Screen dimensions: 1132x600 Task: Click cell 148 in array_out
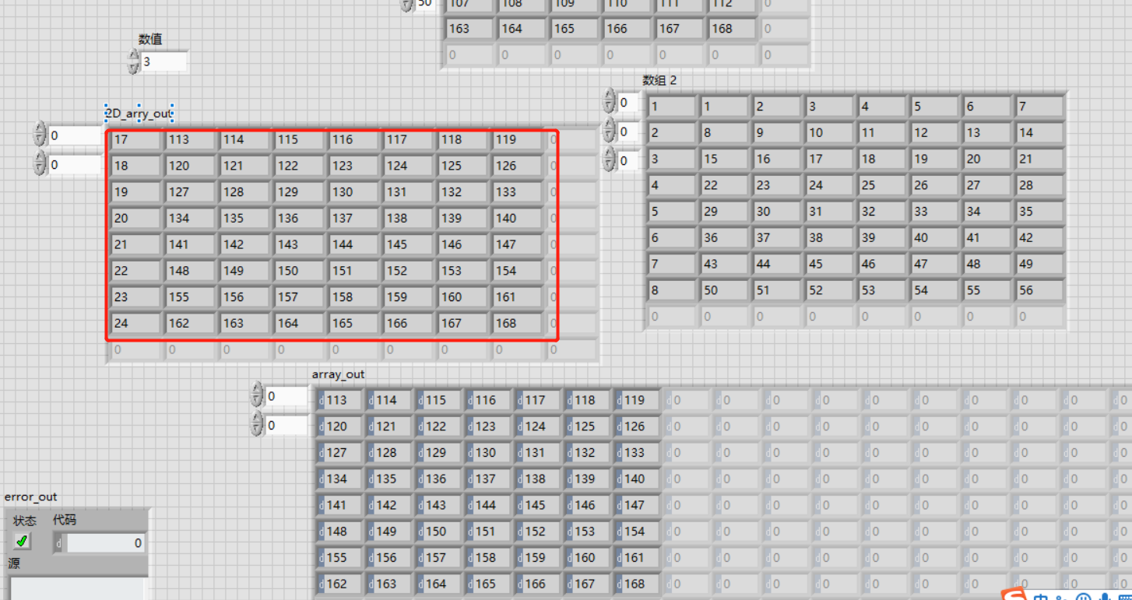[x=340, y=532]
